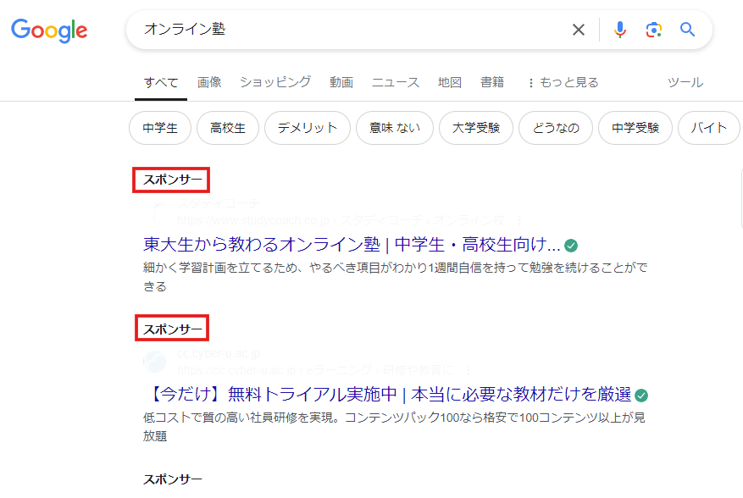Click the microphone icon for voice search
Screen dimensions: 743x498
tap(619, 29)
